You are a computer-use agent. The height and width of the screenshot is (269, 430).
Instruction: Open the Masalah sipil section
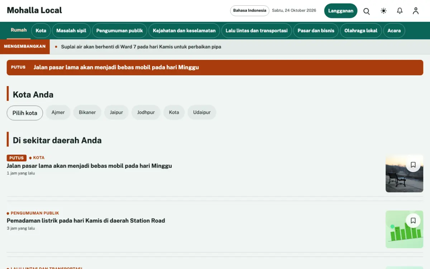(71, 31)
